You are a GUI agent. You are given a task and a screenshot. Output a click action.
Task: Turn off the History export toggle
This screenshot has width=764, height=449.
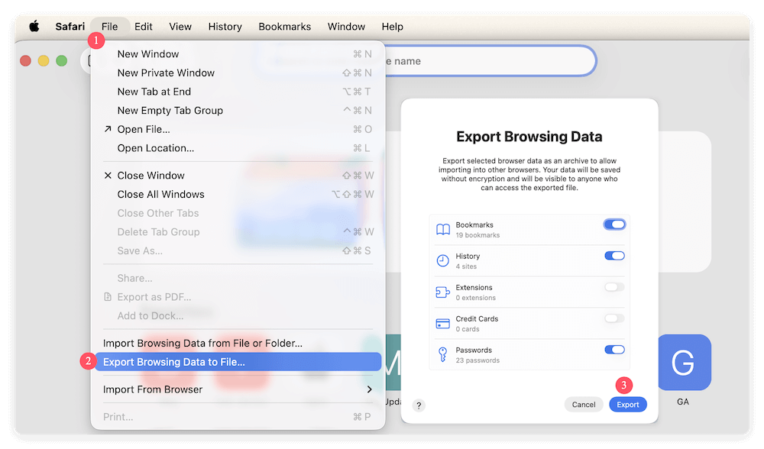click(615, 256)
